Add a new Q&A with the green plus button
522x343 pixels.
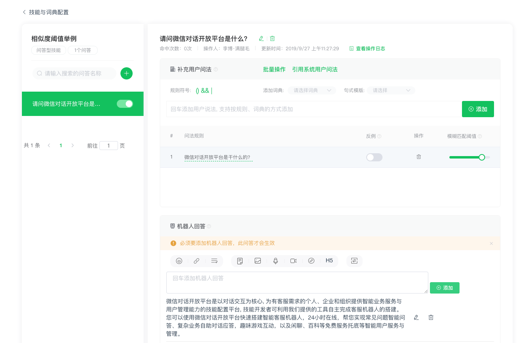click(127, 73)
